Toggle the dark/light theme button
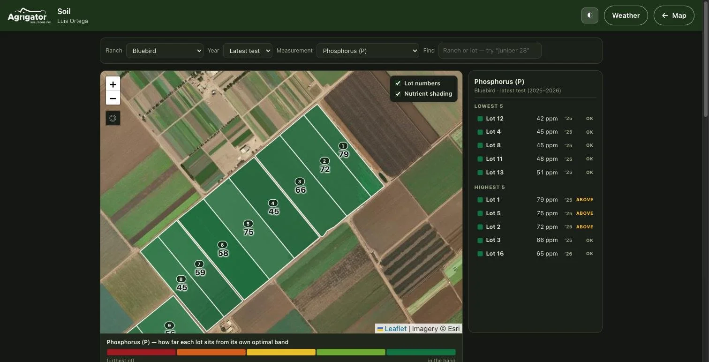The image size is (709, 362). (590, 15)
